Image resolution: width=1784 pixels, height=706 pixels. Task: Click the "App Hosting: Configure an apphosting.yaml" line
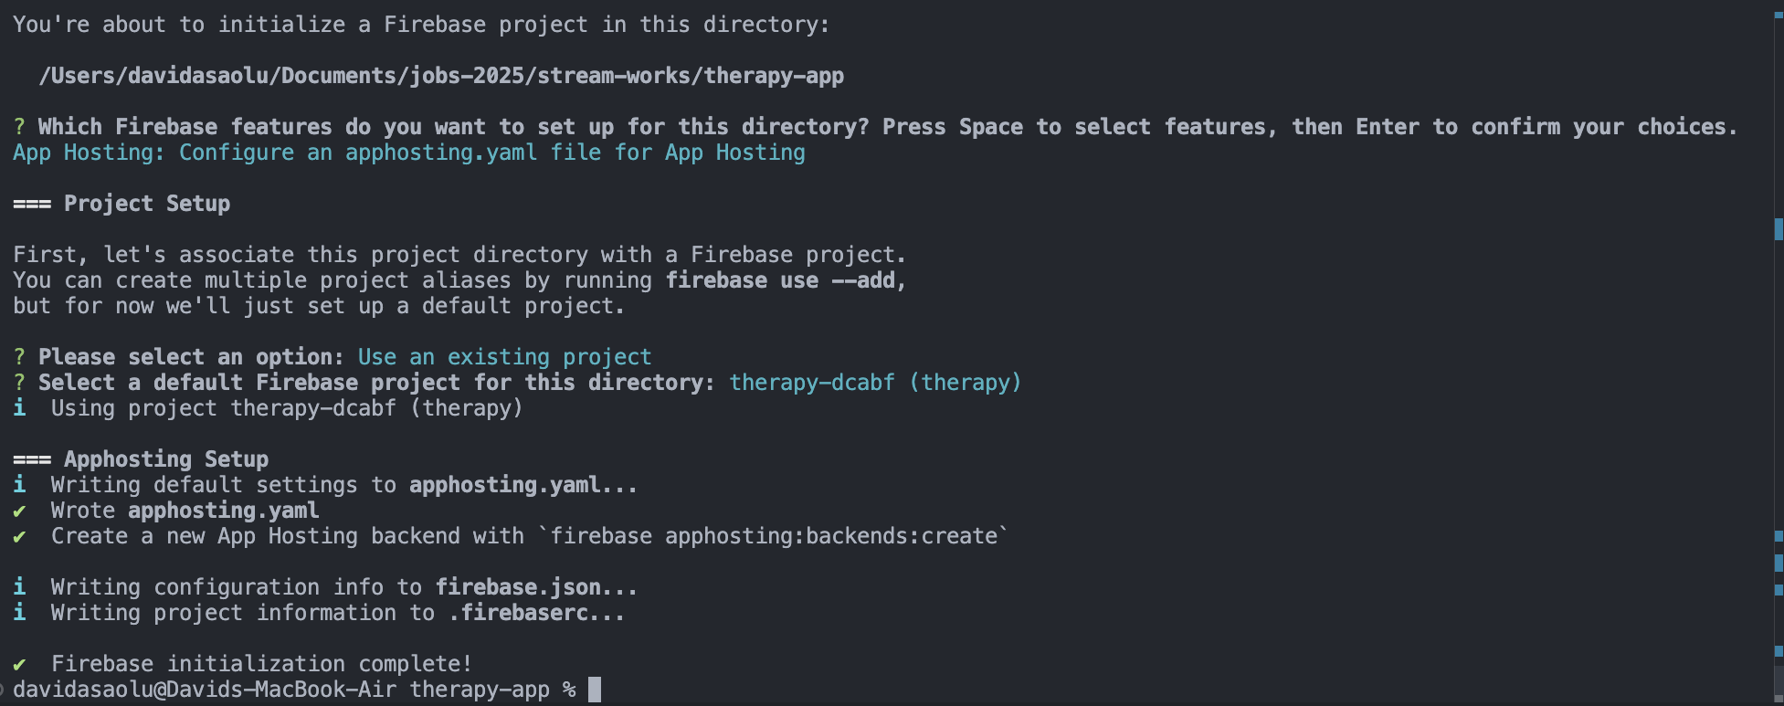[x=408, y=153]
